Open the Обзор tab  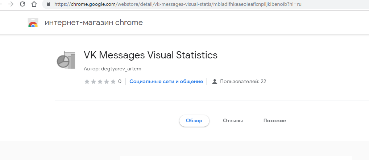(194, 121)
